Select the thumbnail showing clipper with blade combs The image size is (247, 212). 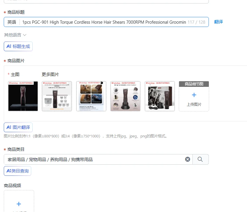pyautogui.click(x=57, y=96)
